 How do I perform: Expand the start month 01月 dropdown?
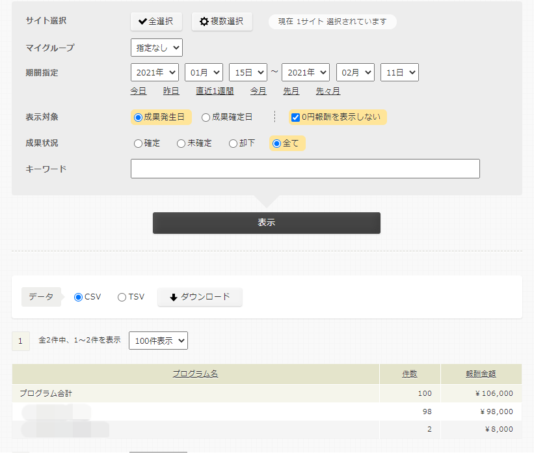tap(204, 72)
